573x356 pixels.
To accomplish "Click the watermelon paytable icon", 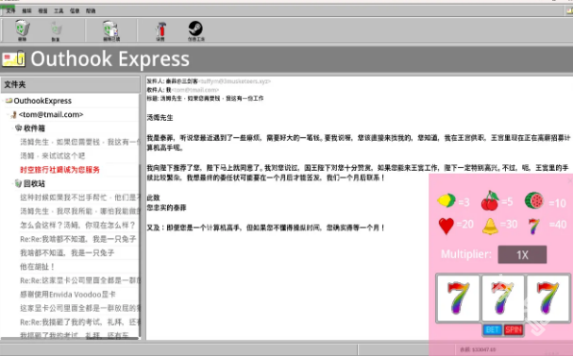I will pos(534,200).
